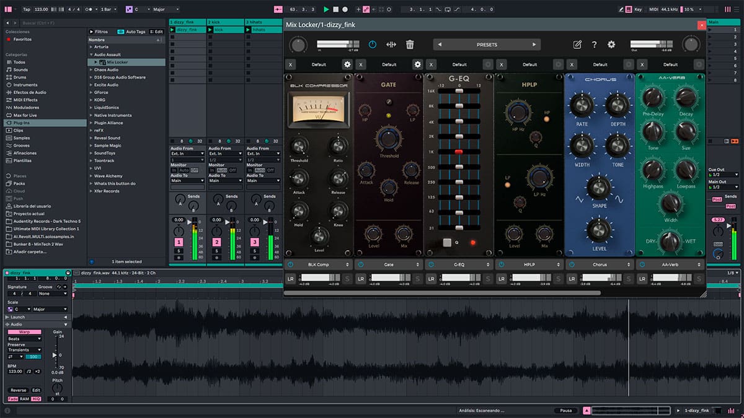Launch the dizzy_fink clip
The height and width of the screenshot is (418, 744).
(173, 30)
